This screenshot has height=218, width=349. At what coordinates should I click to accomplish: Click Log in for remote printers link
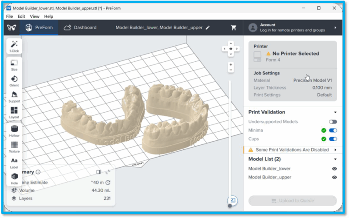click(x=292, y=30)
